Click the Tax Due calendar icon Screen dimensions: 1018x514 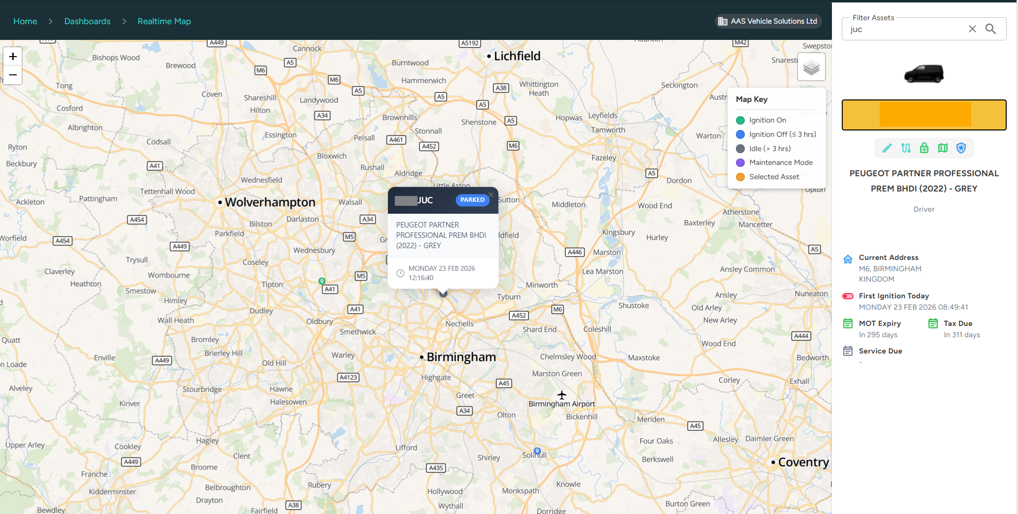pos(933,323)
